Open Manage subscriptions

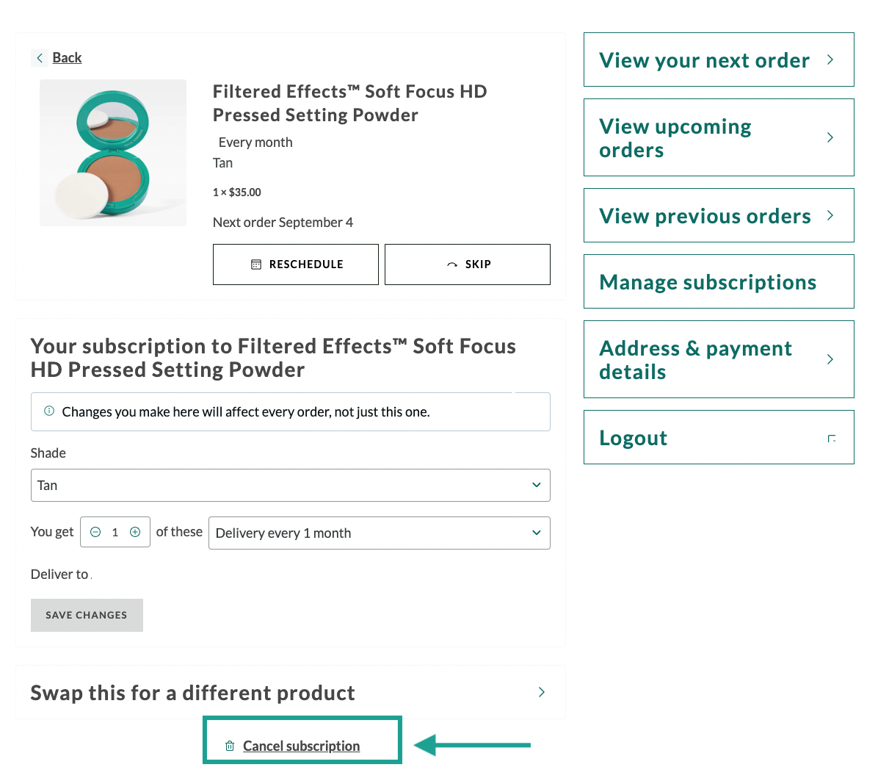[x=718, y=282]
